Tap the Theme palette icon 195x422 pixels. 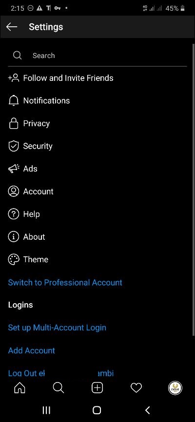click(x=14, y=259)
